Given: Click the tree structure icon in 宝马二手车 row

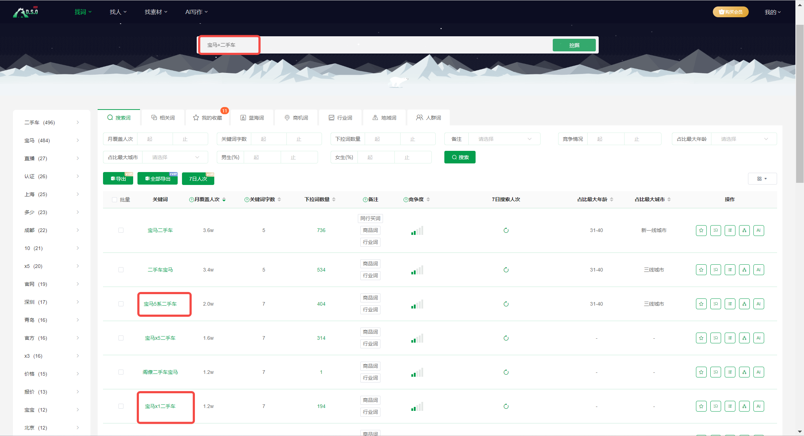Looking at the screenshot, I should 744,230.
